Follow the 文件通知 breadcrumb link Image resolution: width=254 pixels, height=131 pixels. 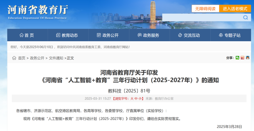click(x=56, y=58)
